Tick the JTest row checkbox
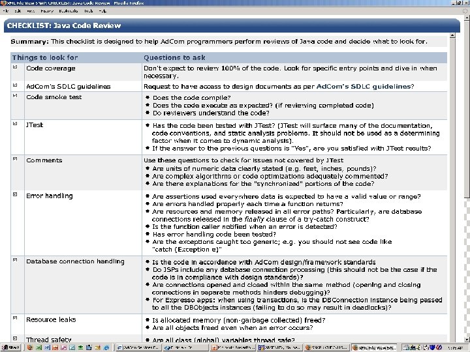 point(15,123)
